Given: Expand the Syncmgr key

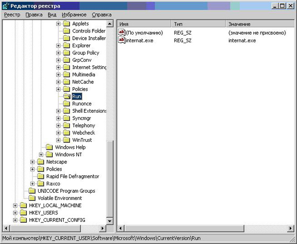Looking at the screenshot, I should (x=58, y=118).
